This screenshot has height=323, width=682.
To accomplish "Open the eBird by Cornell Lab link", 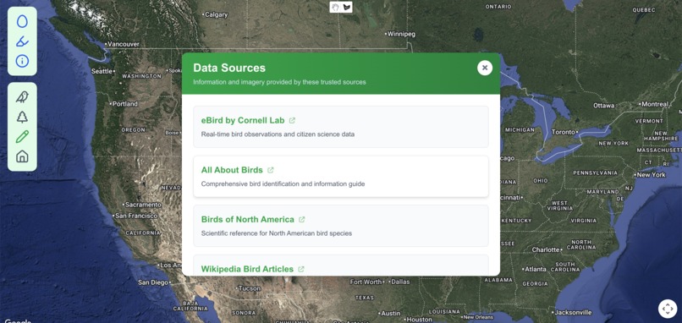I will 243,120.
